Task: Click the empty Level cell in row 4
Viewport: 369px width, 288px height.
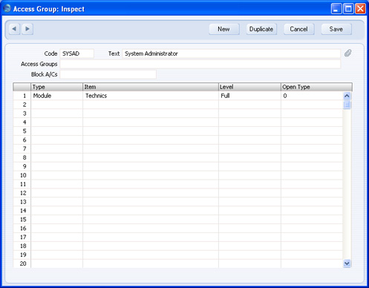Action: coord(249,122)
